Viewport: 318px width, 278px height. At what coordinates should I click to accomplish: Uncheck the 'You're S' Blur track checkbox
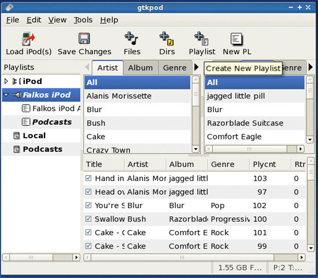(x=88, y=205)
